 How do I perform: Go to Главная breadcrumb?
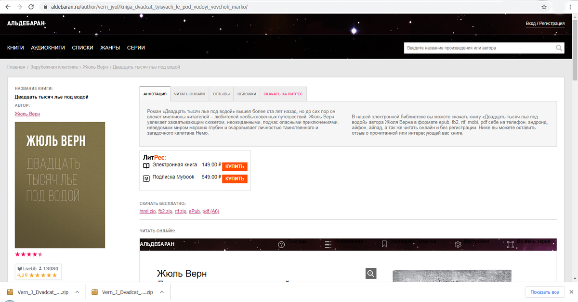[x=16, y=67]
